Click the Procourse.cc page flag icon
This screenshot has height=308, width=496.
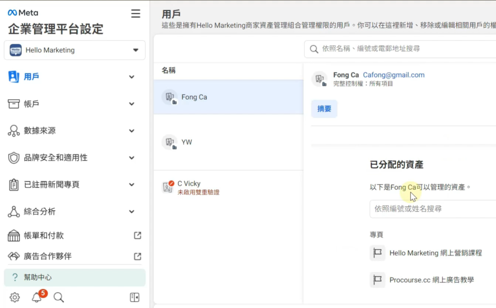tap(377, 280)
